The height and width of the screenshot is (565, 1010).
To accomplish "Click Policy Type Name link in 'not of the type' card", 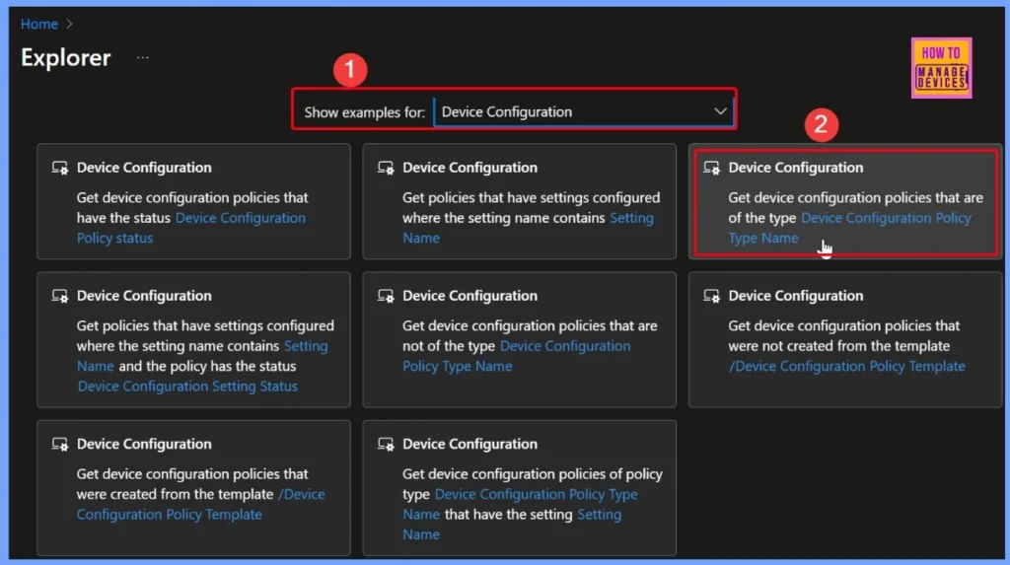I will click(x=517, y=356).
